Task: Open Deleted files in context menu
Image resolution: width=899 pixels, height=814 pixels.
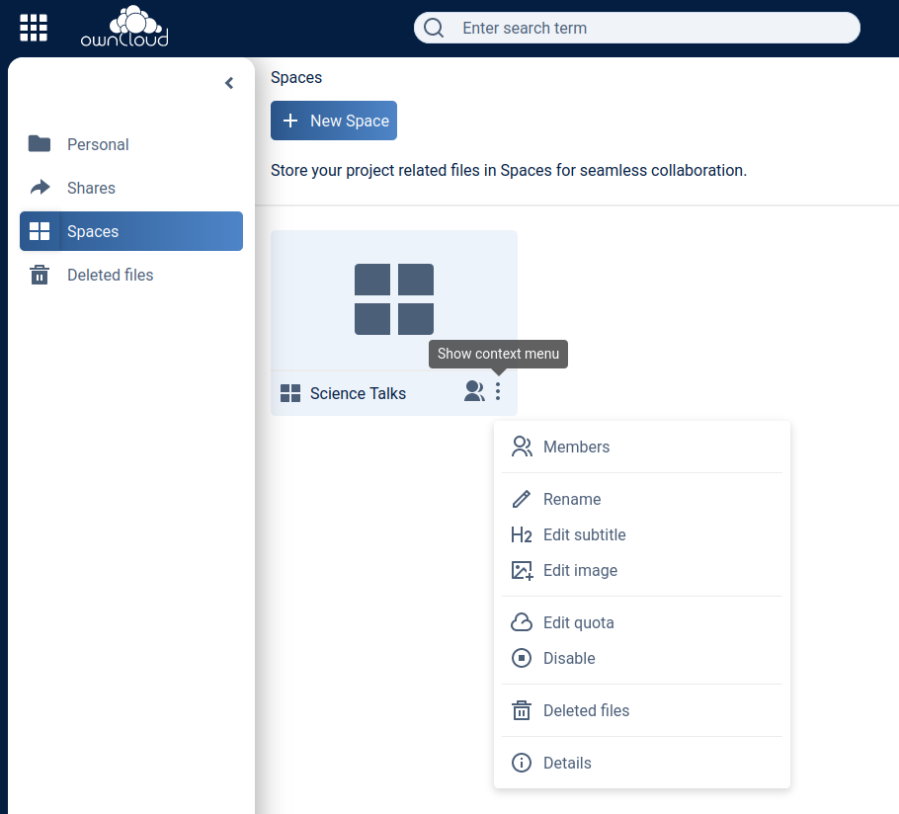Action: click(586, 710)
